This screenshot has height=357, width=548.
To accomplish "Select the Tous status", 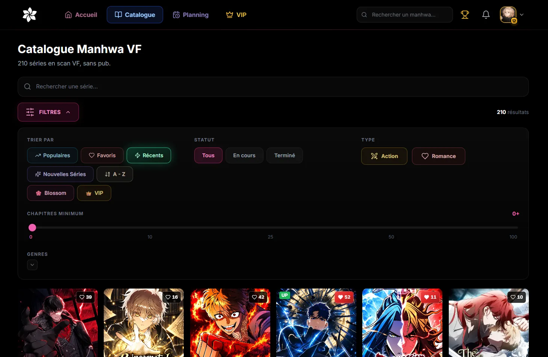I will (x=208, y=155).
